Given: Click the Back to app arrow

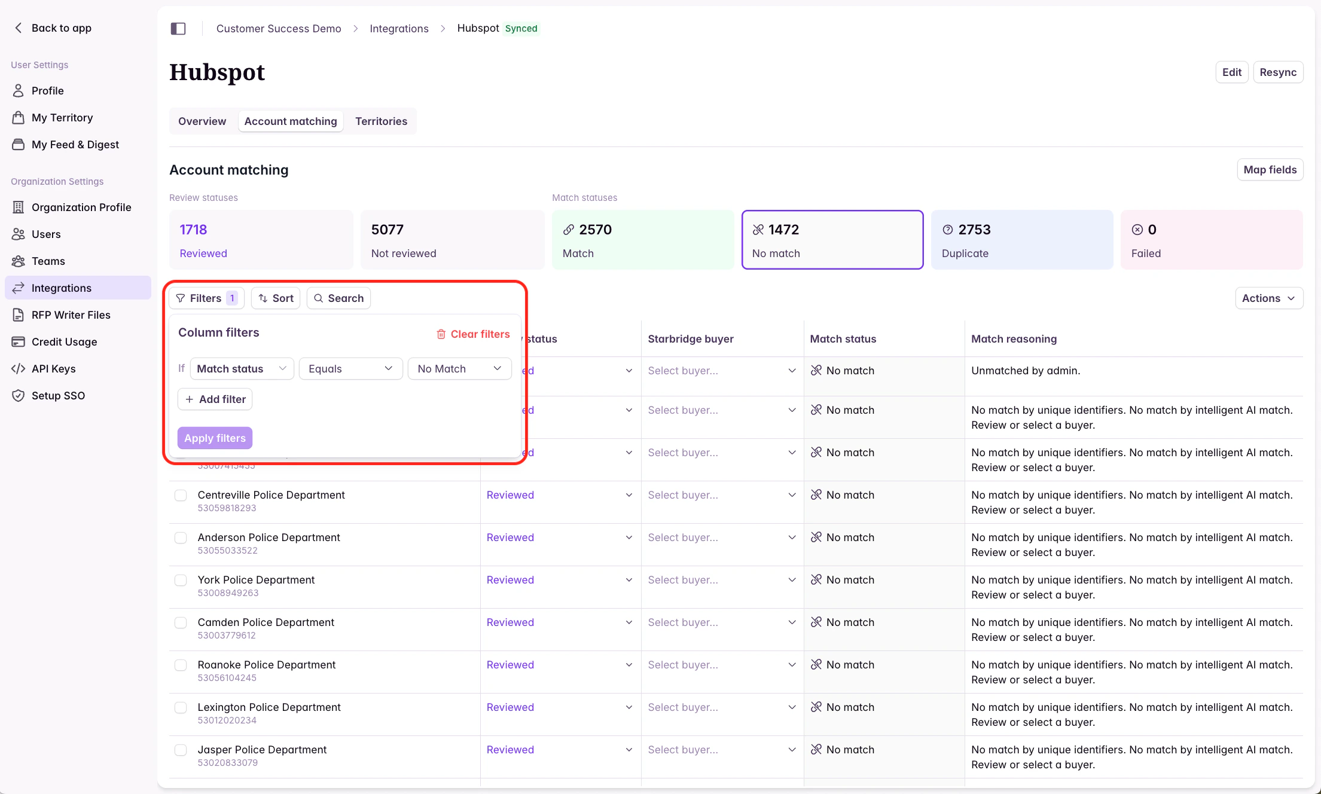Looking at the screenshot, I should tap(19, 28).
